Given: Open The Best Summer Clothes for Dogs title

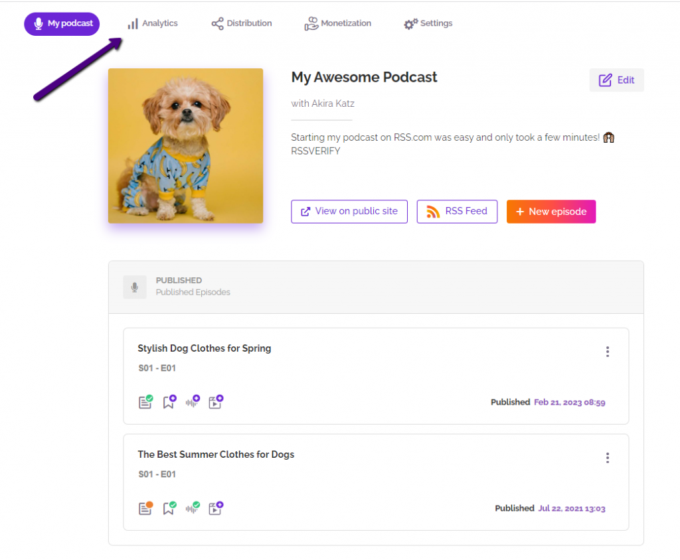Looking at the screenshot, I should coord(216,455).
